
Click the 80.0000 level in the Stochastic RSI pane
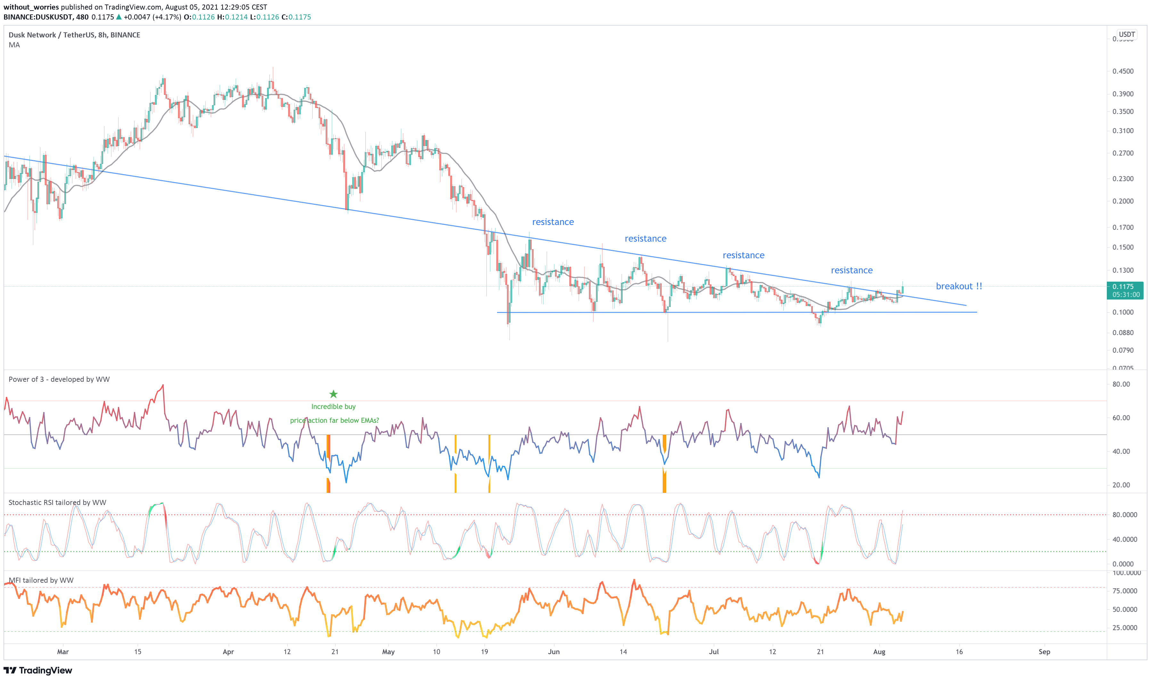1124,515
